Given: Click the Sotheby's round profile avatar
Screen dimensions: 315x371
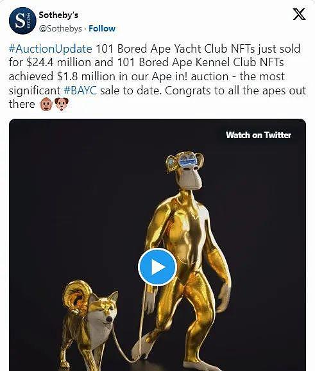Looking at the screenshot, I should (x=22, y=21).
